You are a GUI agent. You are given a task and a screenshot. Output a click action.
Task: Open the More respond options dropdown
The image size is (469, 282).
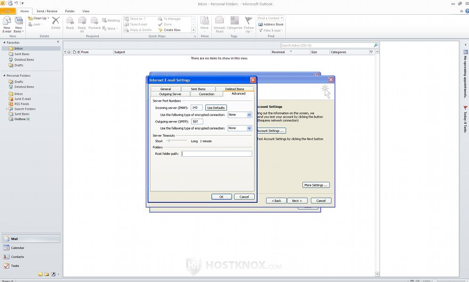tap(110, 28)
